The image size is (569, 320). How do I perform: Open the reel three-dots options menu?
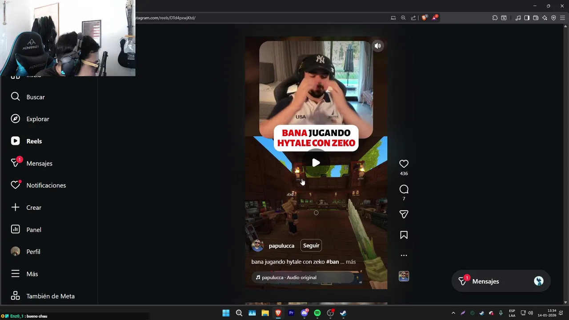[x=404, y=256]
